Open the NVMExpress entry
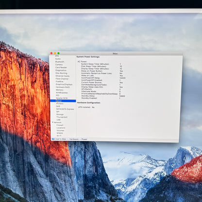This screenshot has height=202, width=202. click(x=62, y=93)
